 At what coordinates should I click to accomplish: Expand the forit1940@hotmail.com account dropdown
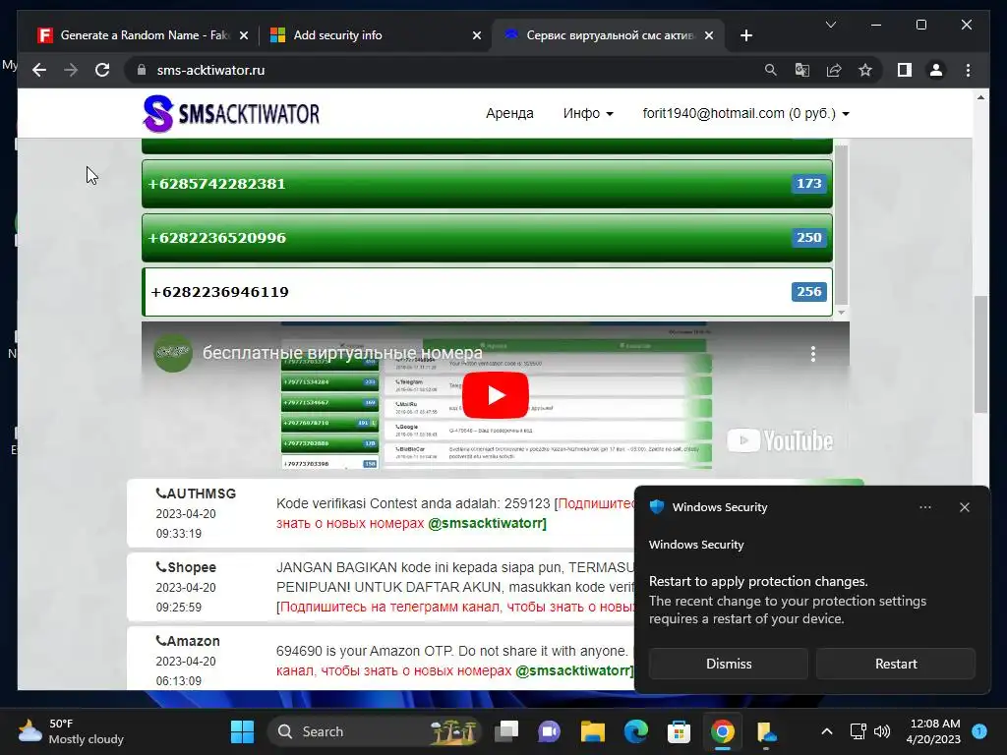pyautogui.click(x=745, y=113)
